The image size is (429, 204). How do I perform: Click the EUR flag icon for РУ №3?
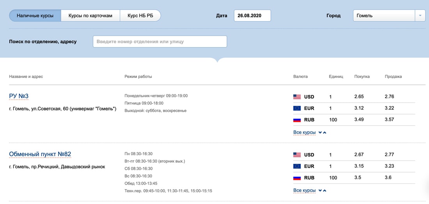point(297,108)
